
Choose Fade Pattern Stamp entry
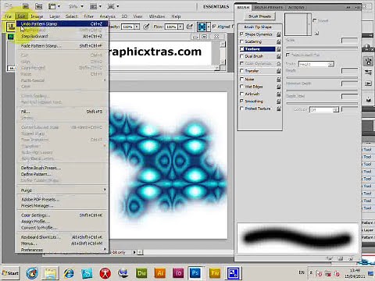pyautogui.click(x=62, y=46)
